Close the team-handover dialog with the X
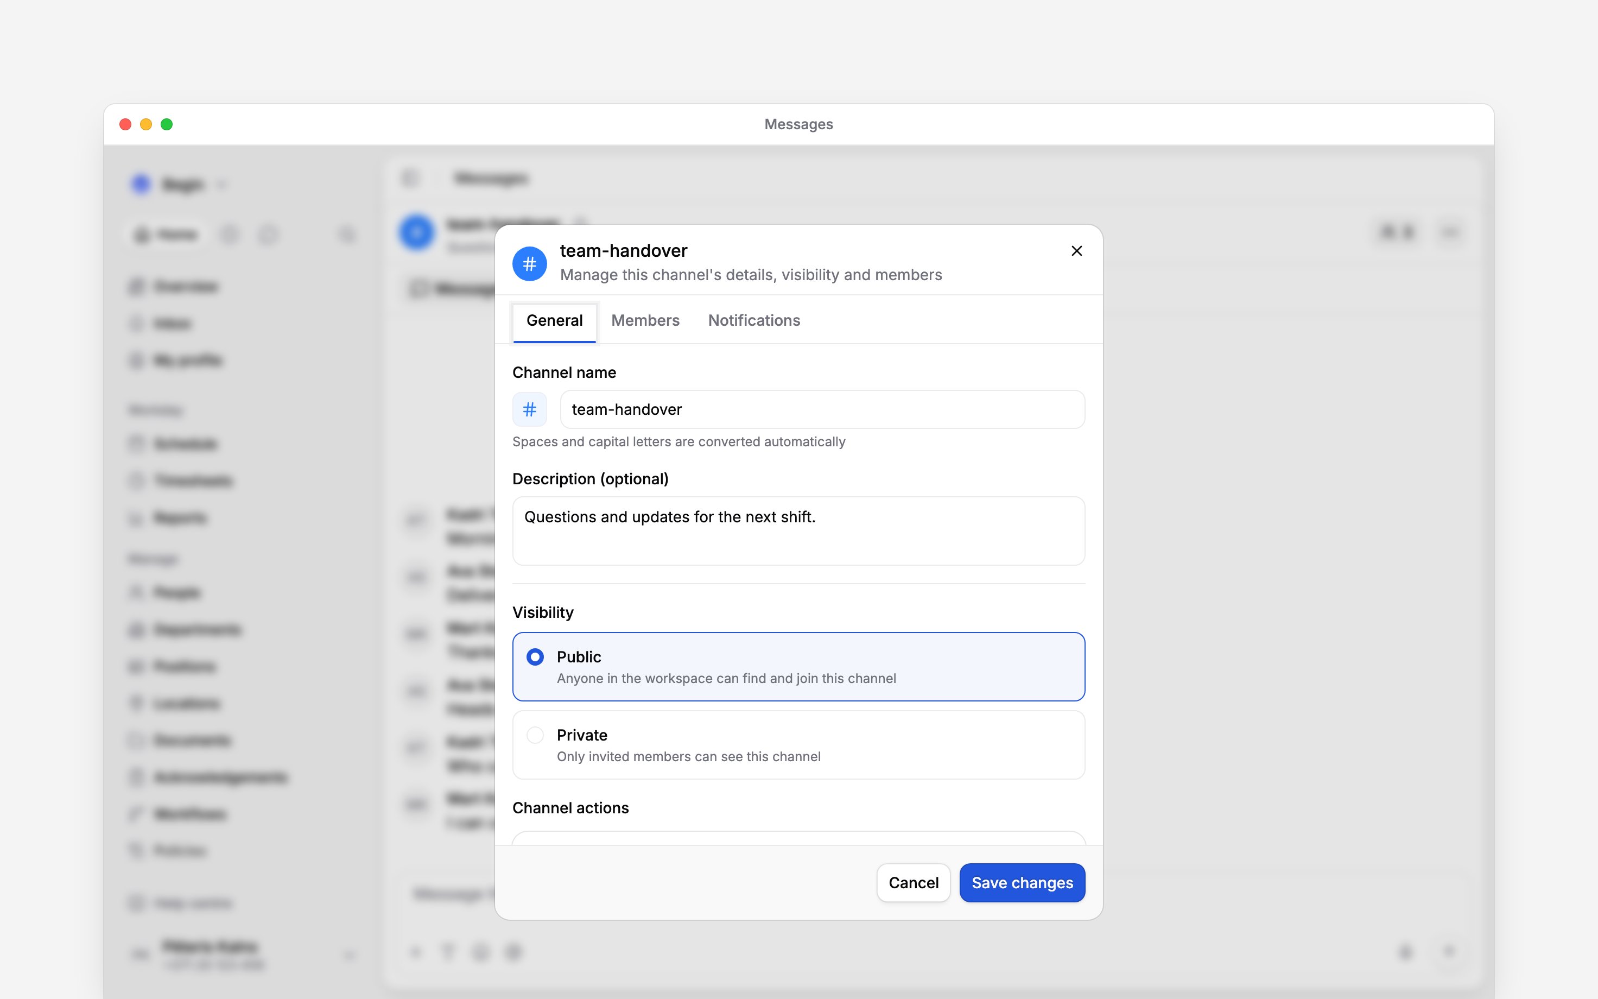 1076,251
